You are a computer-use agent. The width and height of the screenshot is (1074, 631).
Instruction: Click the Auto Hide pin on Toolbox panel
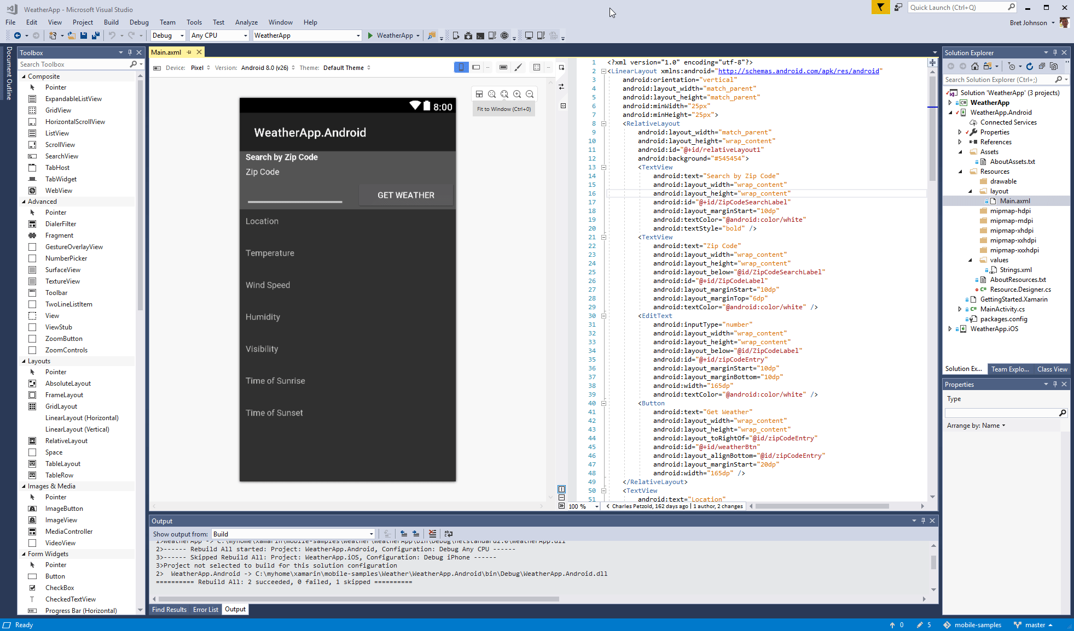(130, 52)
